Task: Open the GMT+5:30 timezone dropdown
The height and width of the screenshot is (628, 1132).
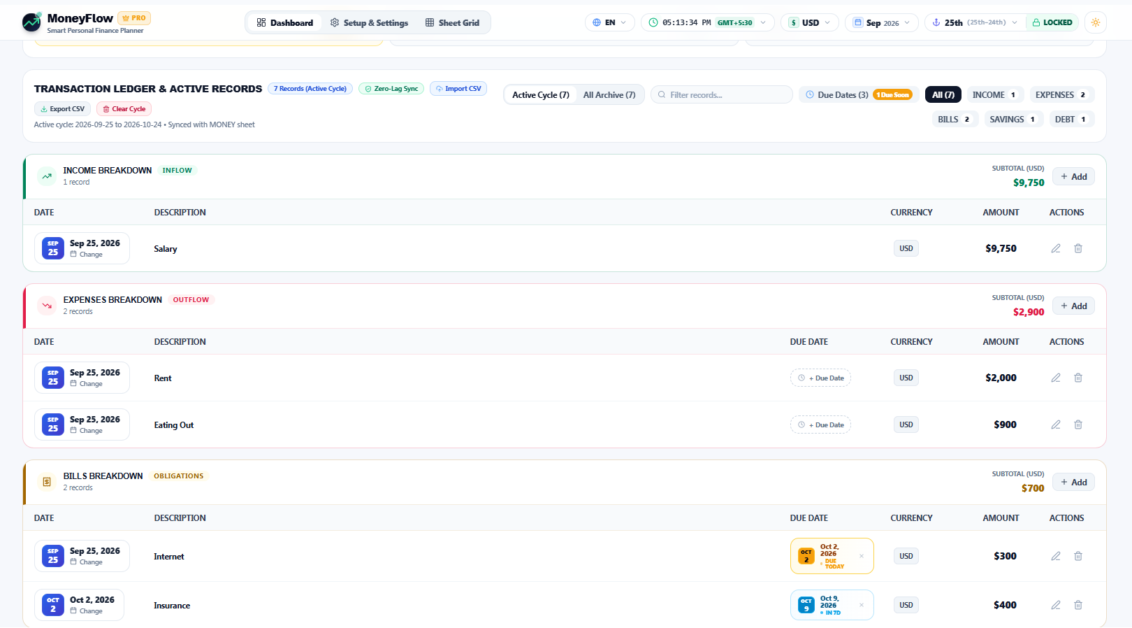Action: 707,22
